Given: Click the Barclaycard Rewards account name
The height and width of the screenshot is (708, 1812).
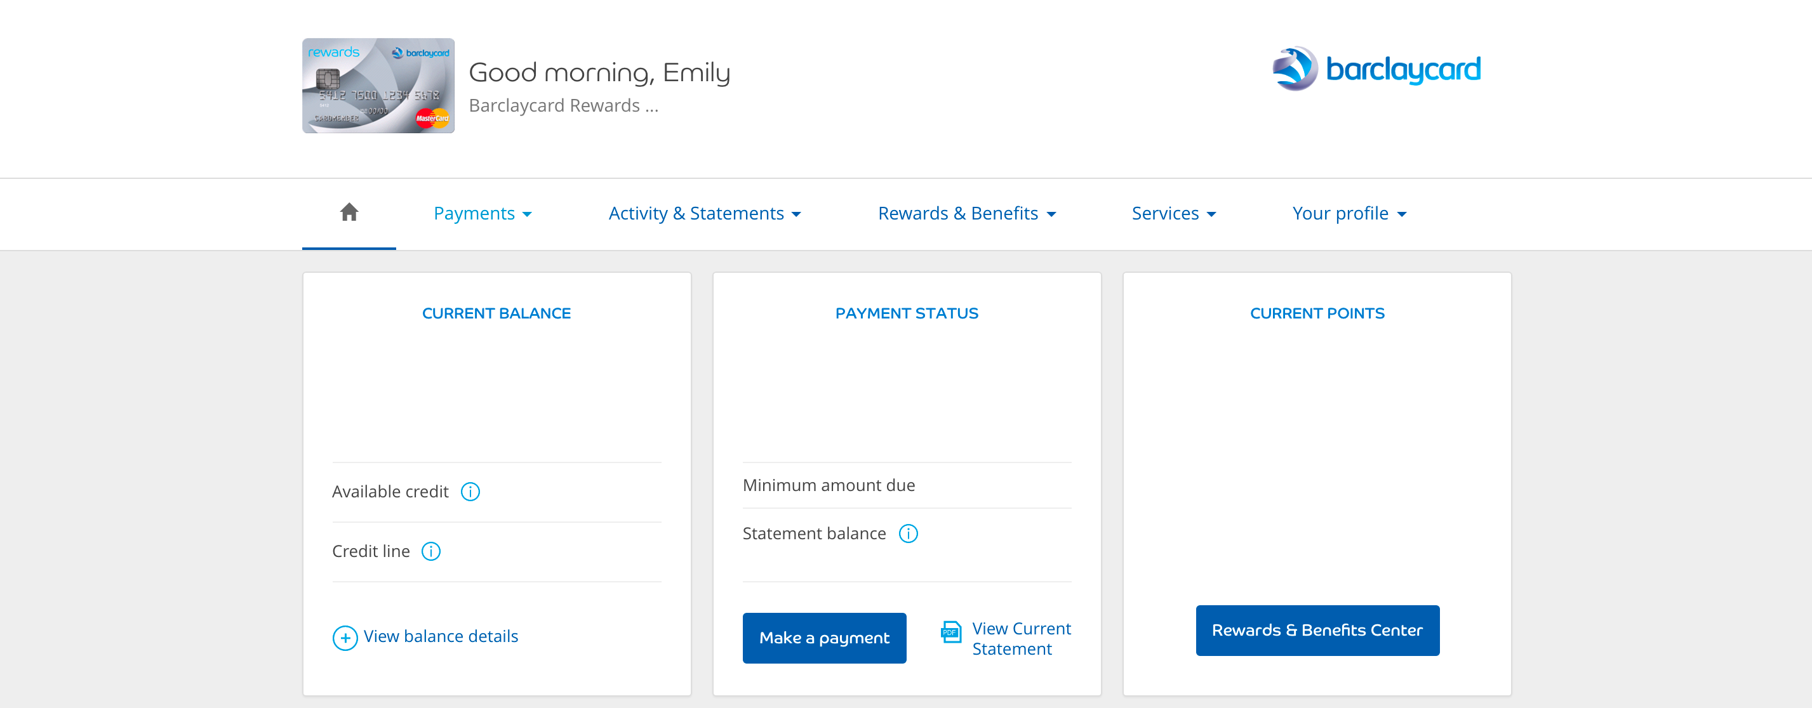Looking at the screenshot, I should pos(563,105).
